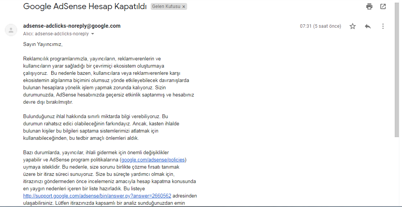Open google.com/adsense/policies link

tap(153, 160)
